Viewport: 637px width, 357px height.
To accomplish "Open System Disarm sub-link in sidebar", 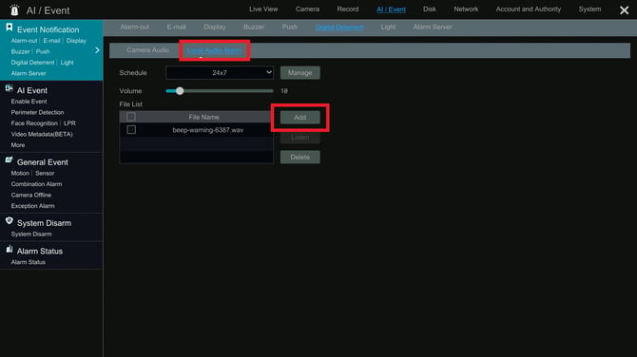I will click(x=31, y=235).
